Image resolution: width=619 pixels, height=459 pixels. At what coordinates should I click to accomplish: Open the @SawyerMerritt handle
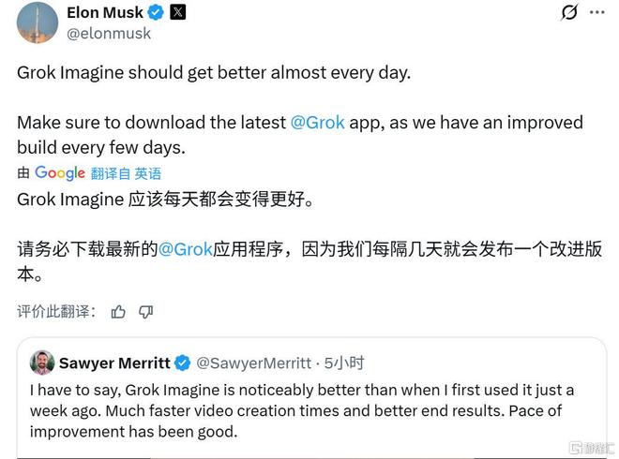(x=253, y=363)
